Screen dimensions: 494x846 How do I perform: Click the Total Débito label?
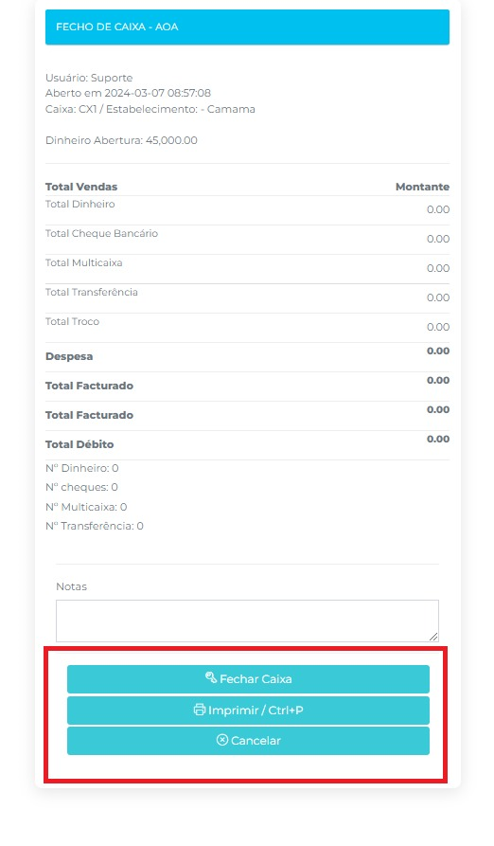point(79,444)
